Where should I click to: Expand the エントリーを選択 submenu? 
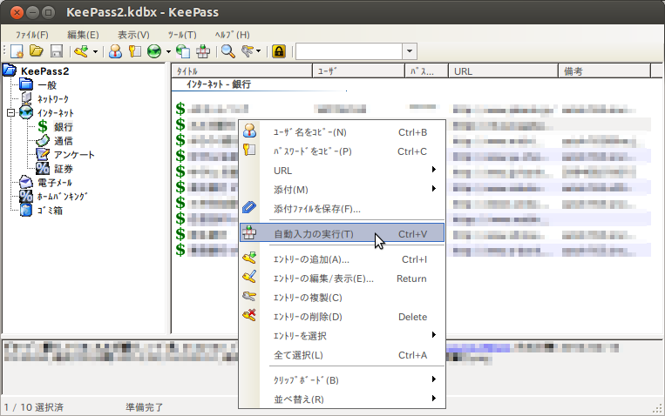[342, 336]
